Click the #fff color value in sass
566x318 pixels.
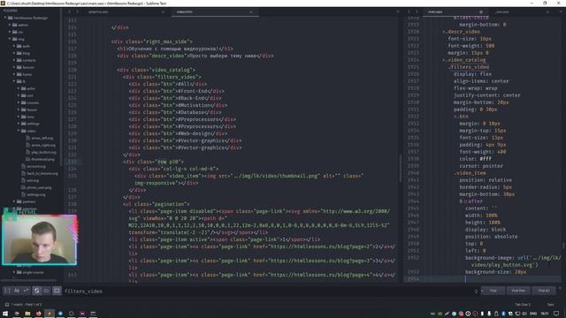486,159
